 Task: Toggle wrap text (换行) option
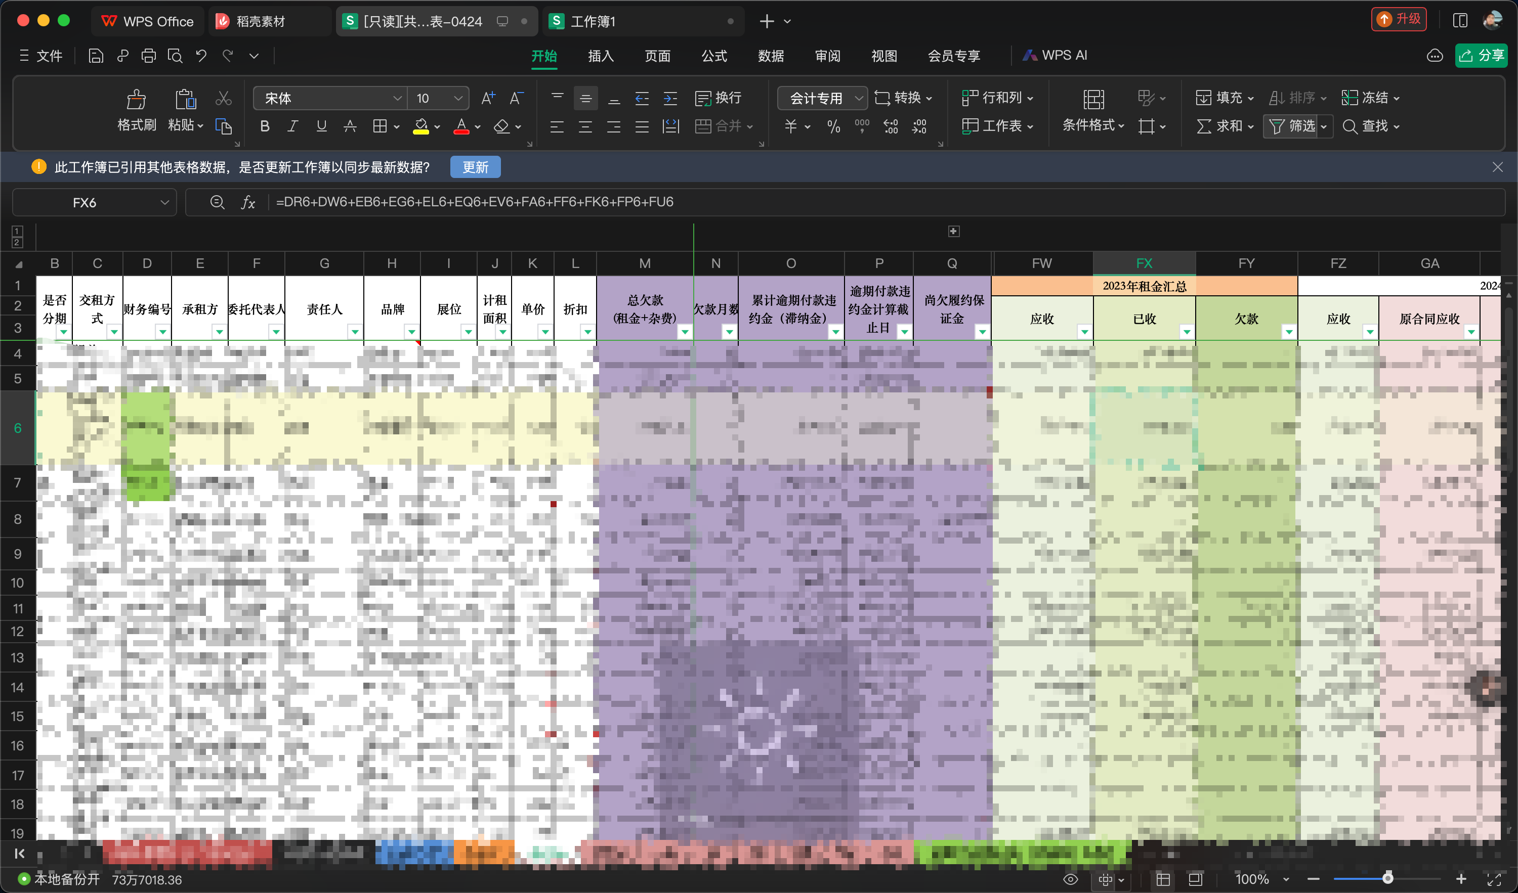[x=718, y=98]
